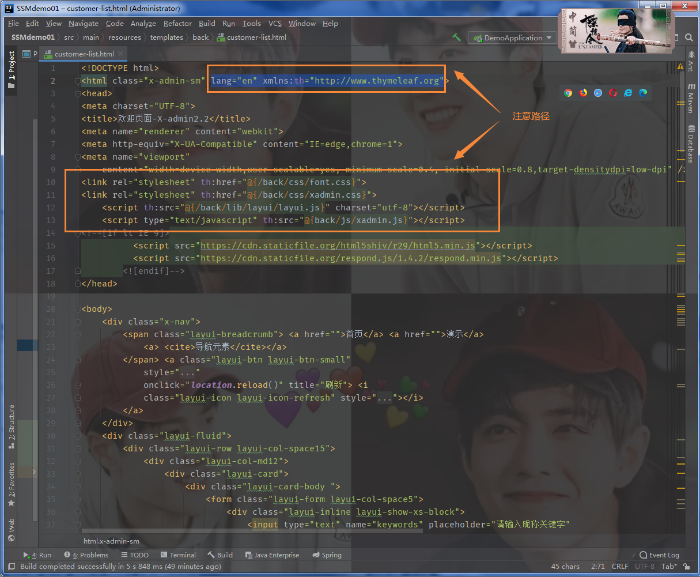This screenshot has height=577, width=700.
Task: Preview page in Firefox browser icon
Action: (583, 92)
